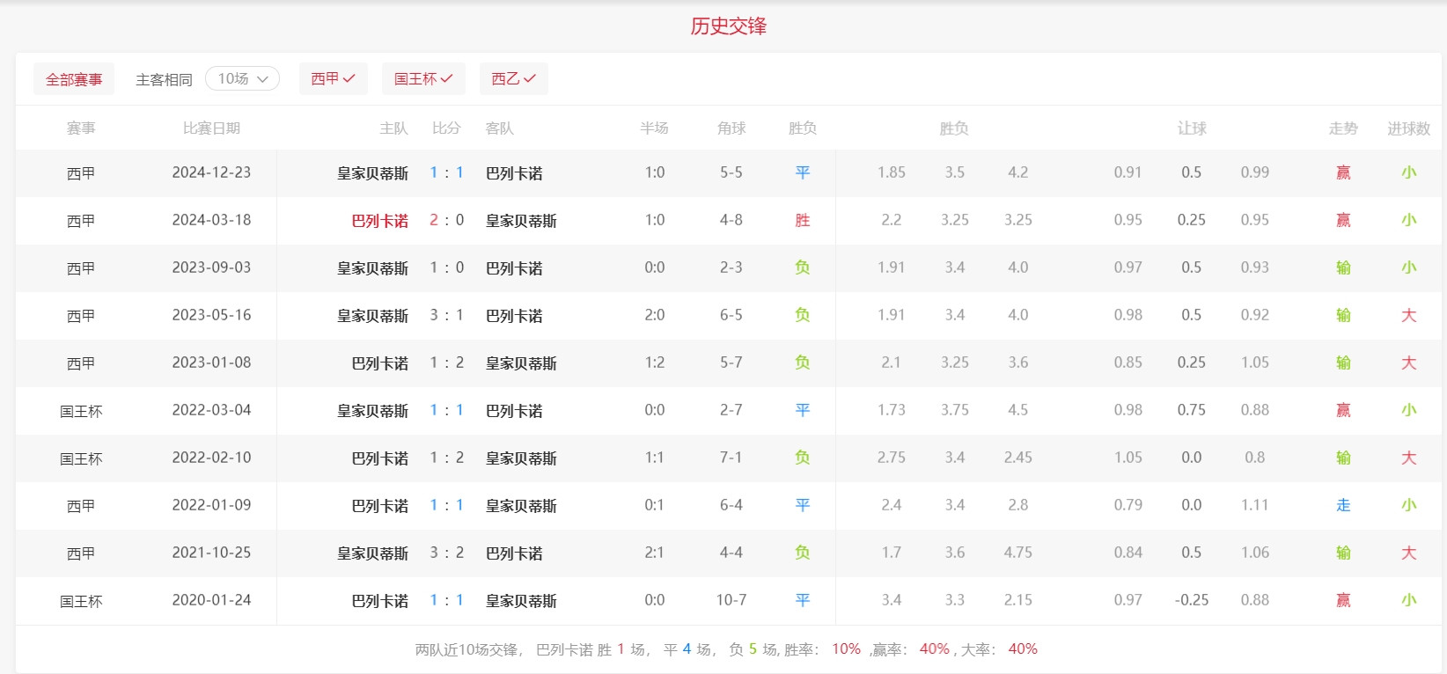Uncheck the 国王杯 league filter
Viewport: 1447px width, 674px height.
point(422,79)
